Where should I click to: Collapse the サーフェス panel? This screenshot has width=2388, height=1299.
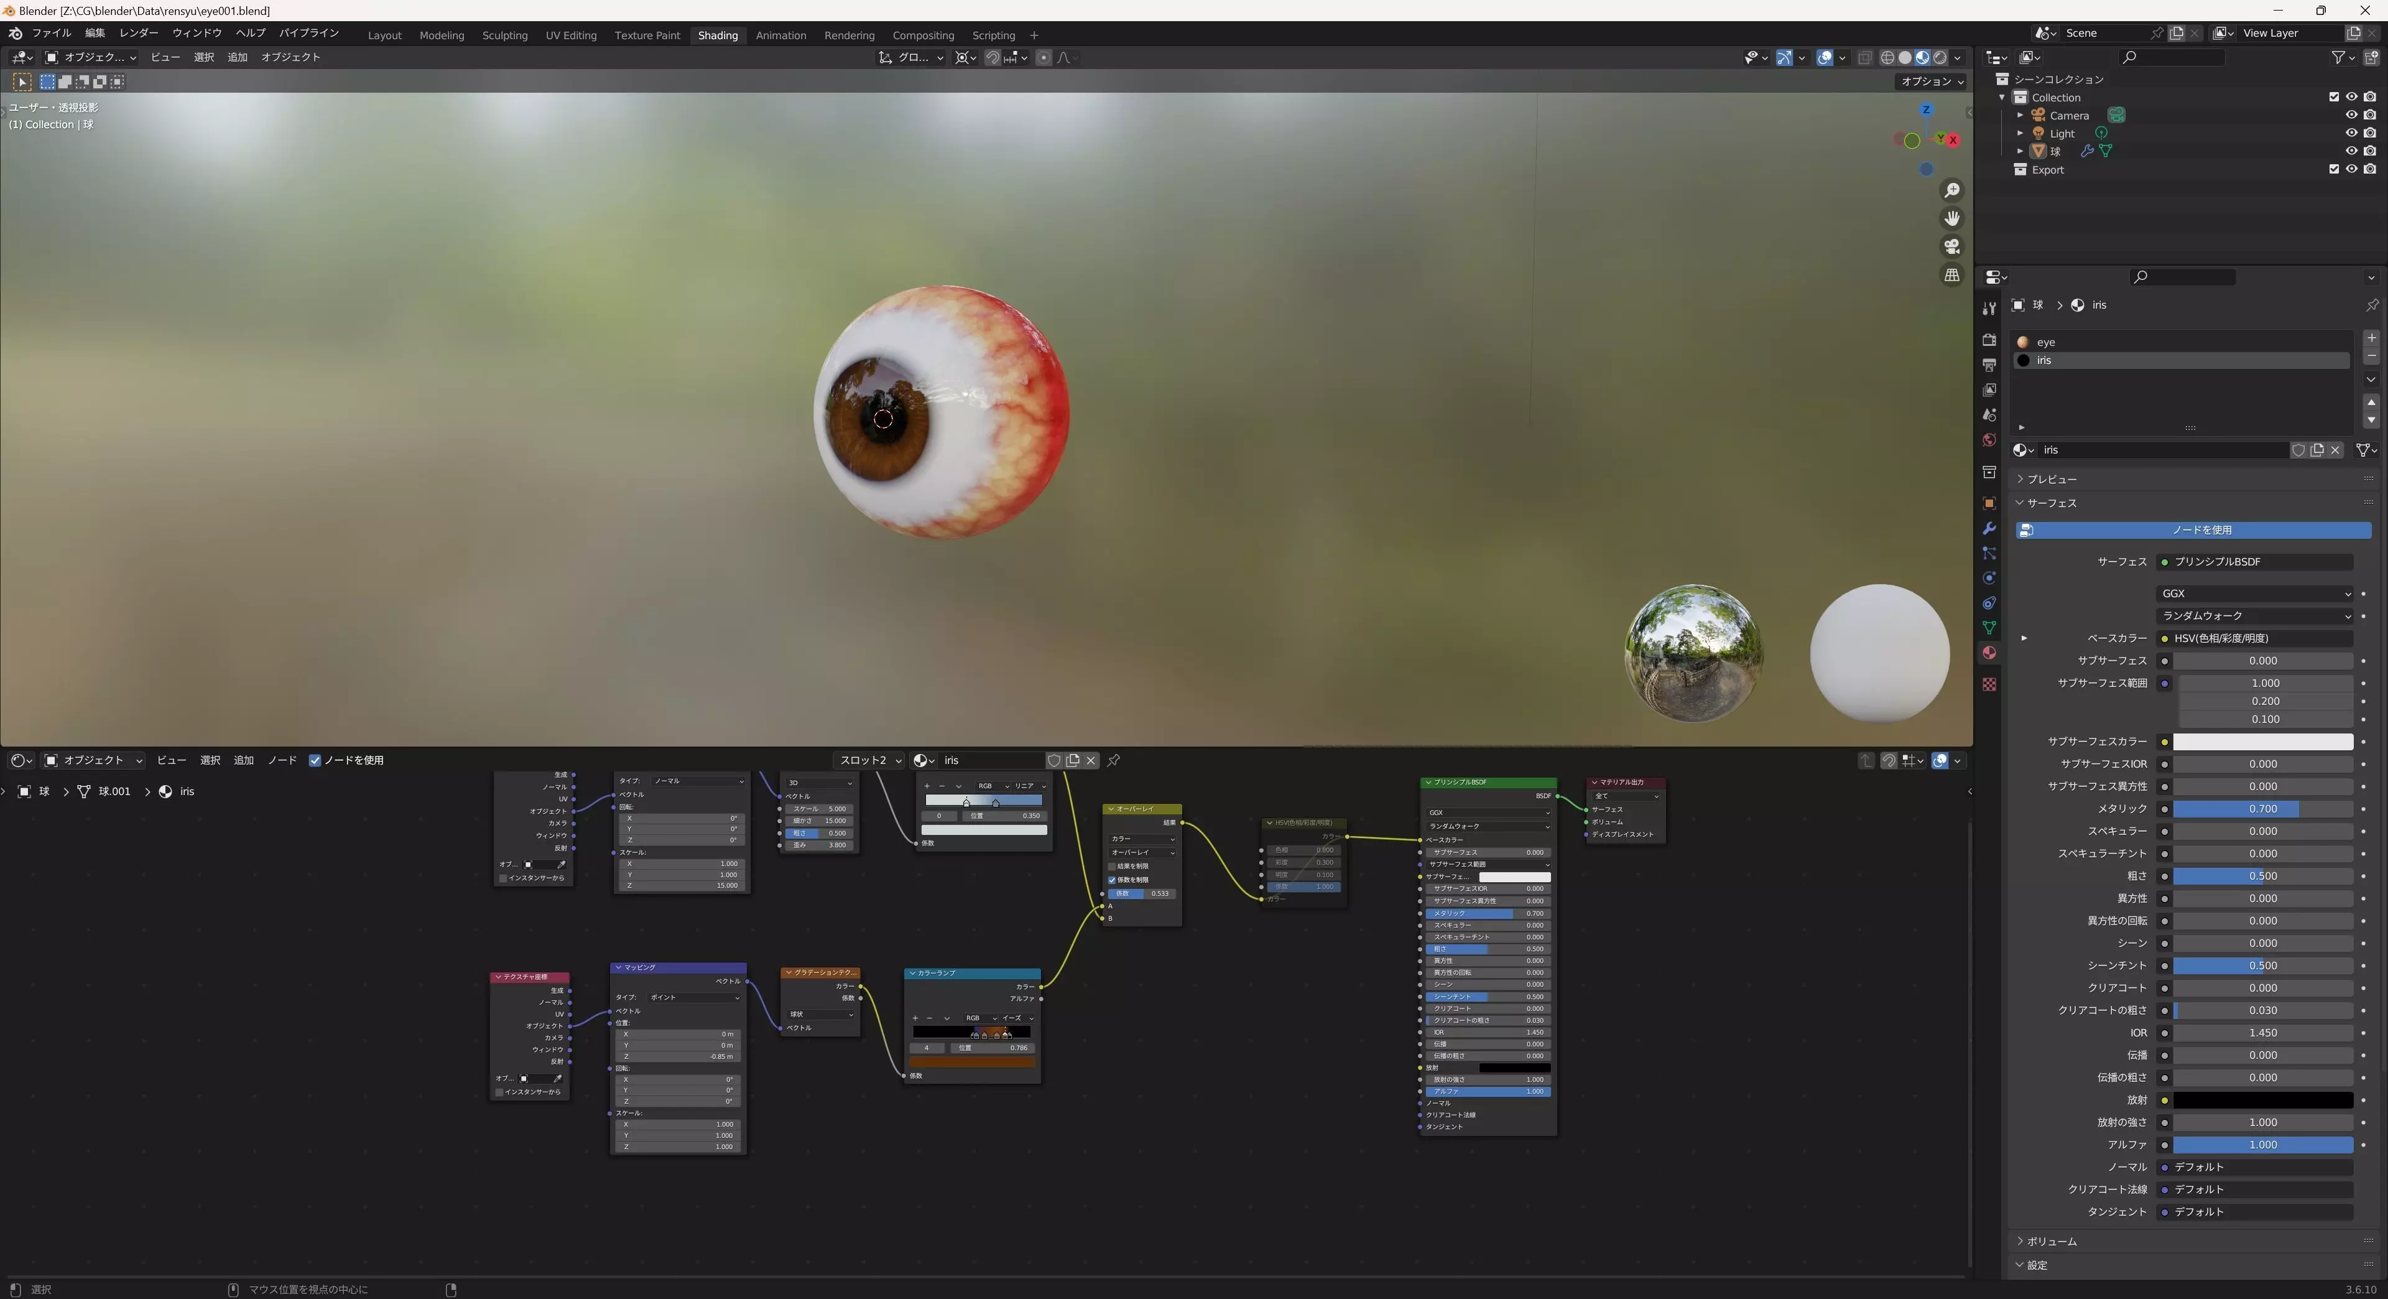click(x=2052, y=503)
